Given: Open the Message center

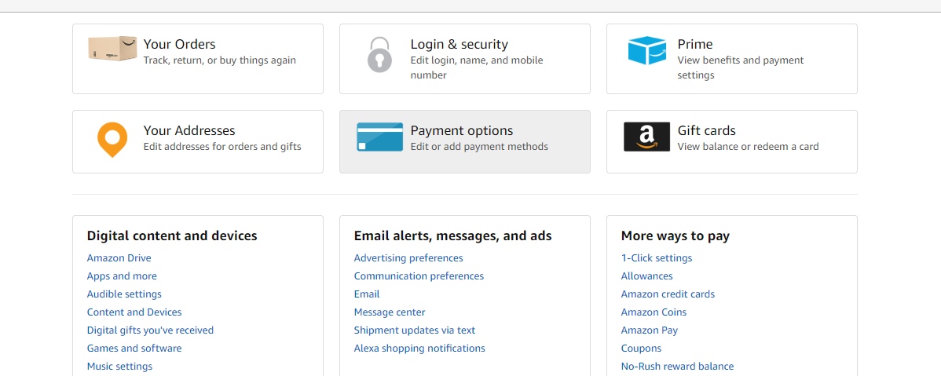Looking at the screenshot, I should click(x=390, y=312).
